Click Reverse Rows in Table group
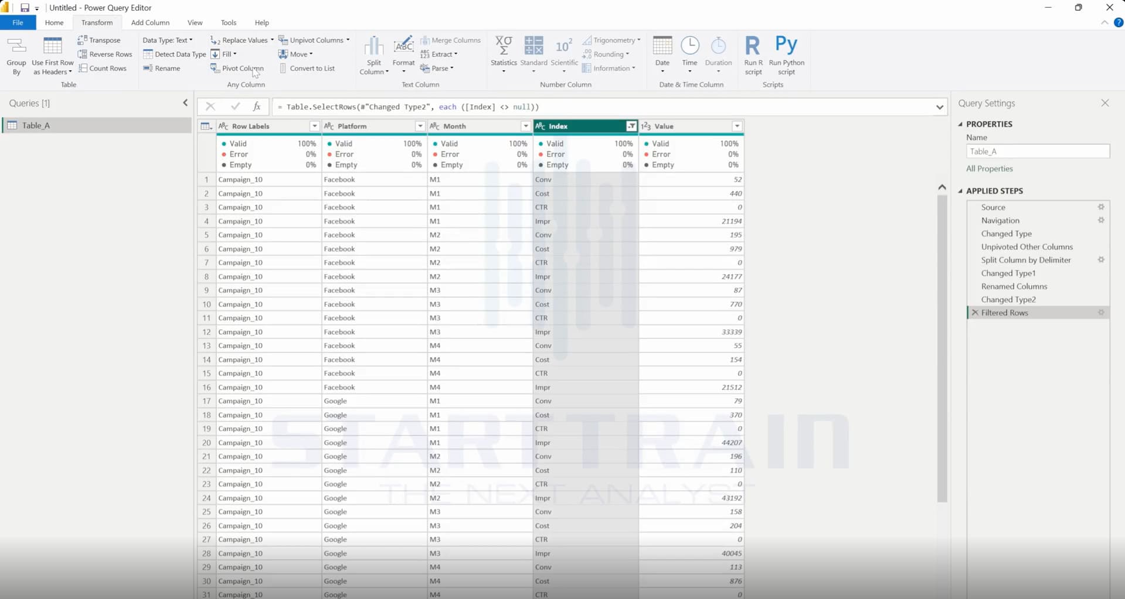 105,54
